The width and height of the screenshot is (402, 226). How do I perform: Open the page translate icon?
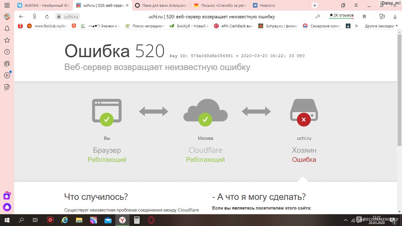[318, 17]
